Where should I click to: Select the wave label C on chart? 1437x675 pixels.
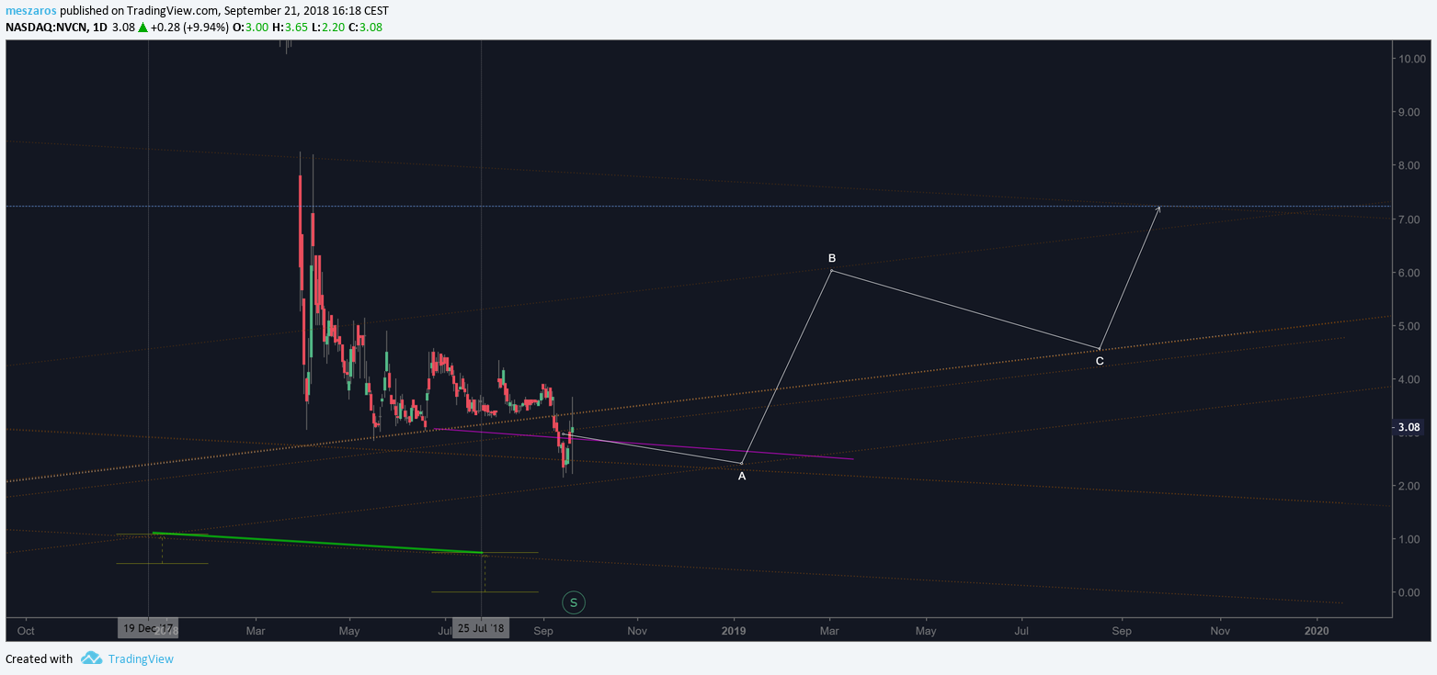1100,362
